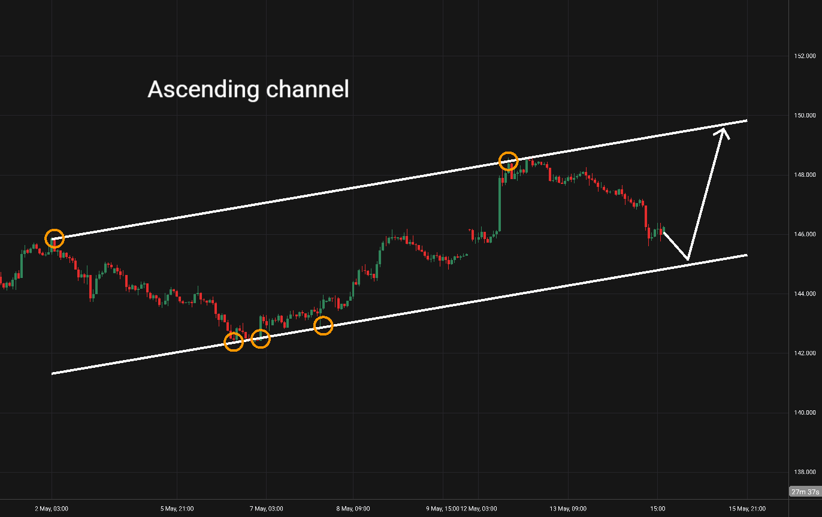Image resolution: width=822 pixels, height=517 pixels.
Task: Click the 152.000 price axis label
Action: [x=805, y=56]
